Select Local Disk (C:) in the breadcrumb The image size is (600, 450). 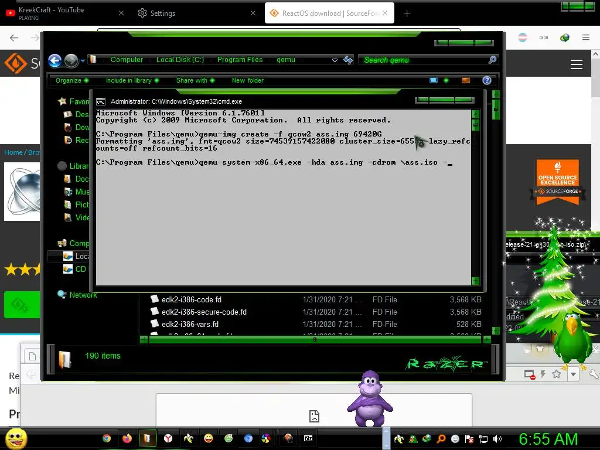pos(180,60)
